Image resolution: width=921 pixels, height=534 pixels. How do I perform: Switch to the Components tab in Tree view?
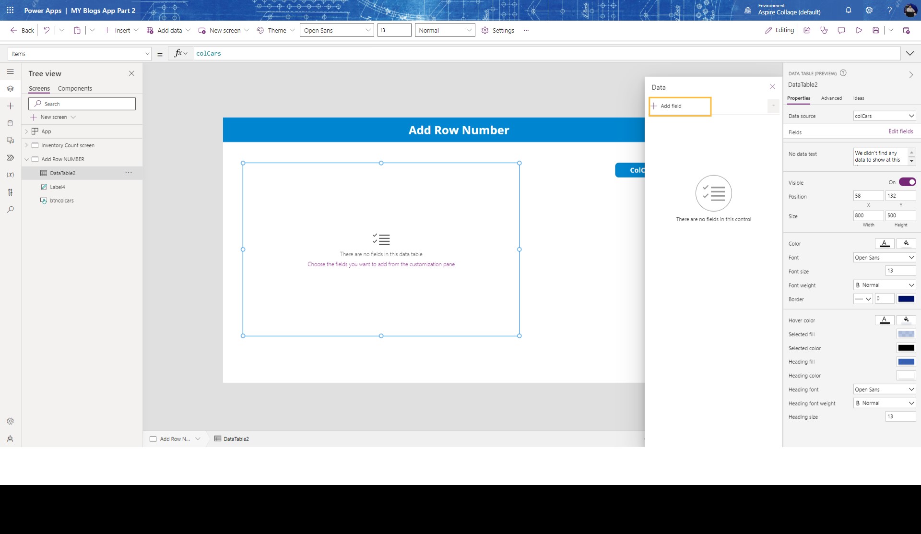(75, 88)
